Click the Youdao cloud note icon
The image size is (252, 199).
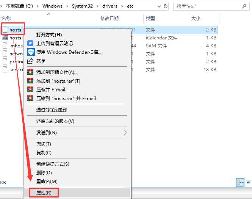(x=30, y=43)
